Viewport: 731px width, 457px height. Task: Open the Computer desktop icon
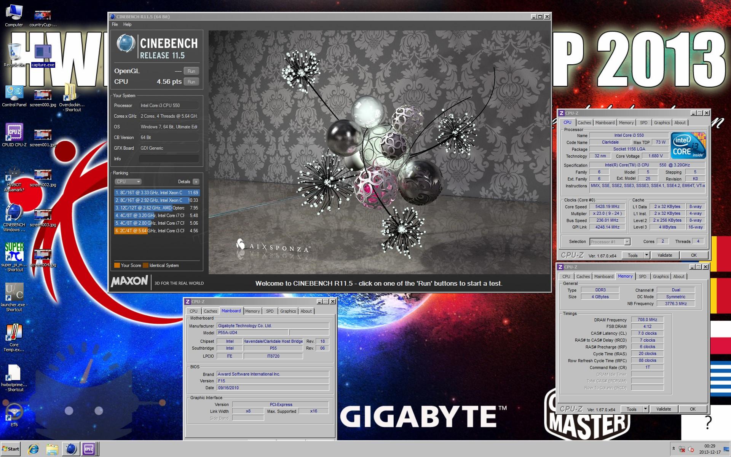pos(14,16)
